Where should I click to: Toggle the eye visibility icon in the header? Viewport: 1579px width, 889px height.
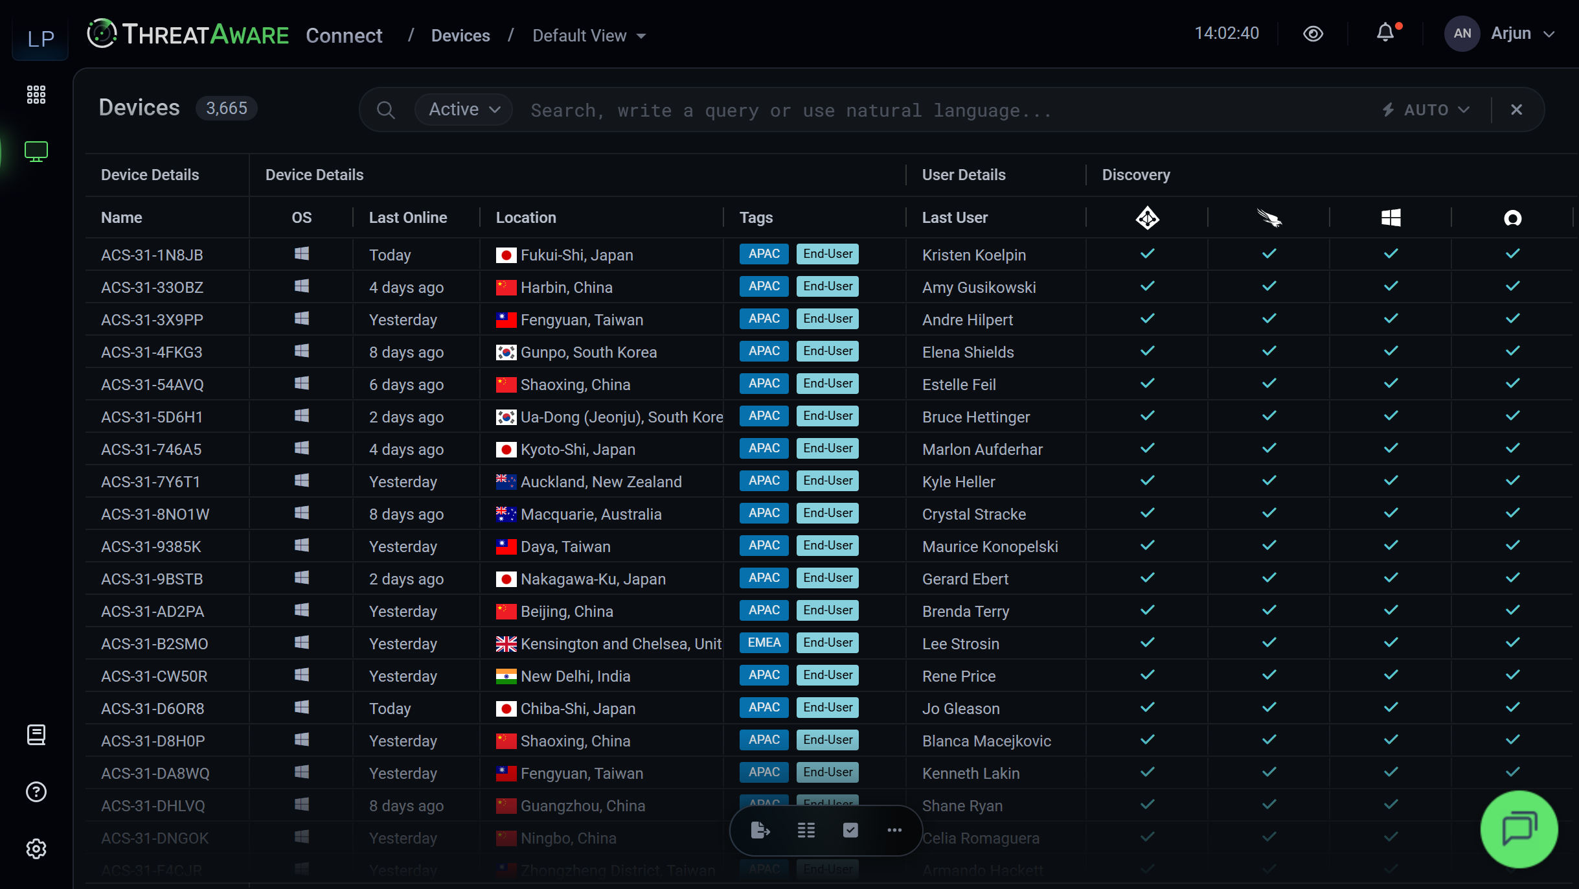pos(1313,34)
